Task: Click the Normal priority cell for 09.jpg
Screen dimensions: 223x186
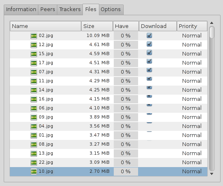Action: (192, 117)
